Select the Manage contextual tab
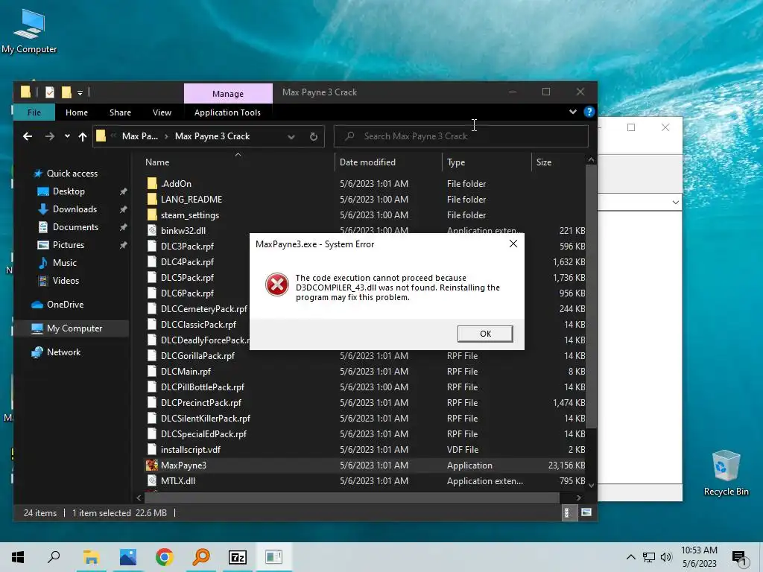 point(228,93)
